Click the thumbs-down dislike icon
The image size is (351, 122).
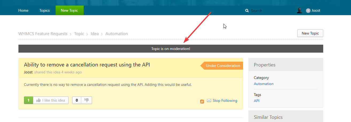pyautogui.click(x=87, y=100)
